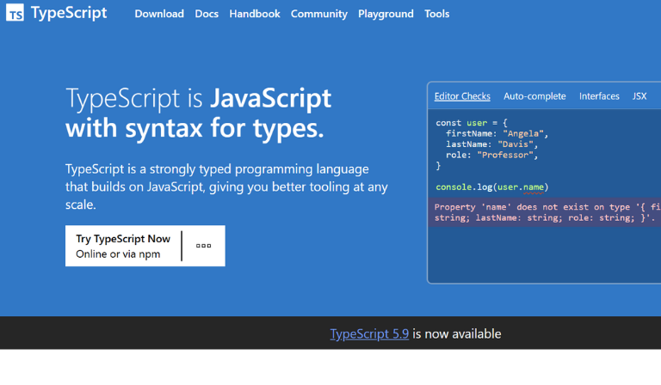The width and height of the screenshot is (661, 385).
Task: Select Tools in the navigation bar
Action: (437, 14)
